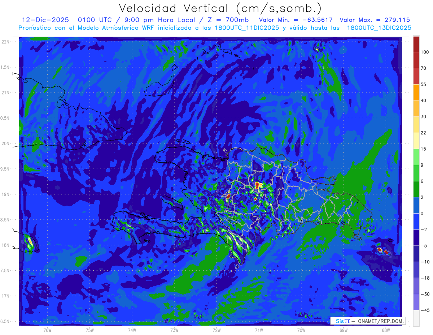Click latitude axis label "17N"
Image resolution: width=433 pixels, height=335 pixels.
[5, 296]
